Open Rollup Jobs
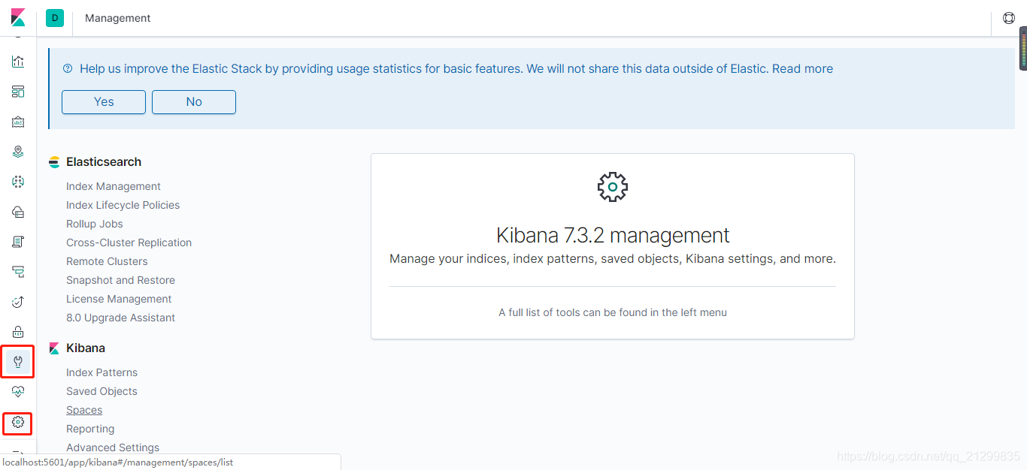 pyautogui.click(x=95, y=224)
